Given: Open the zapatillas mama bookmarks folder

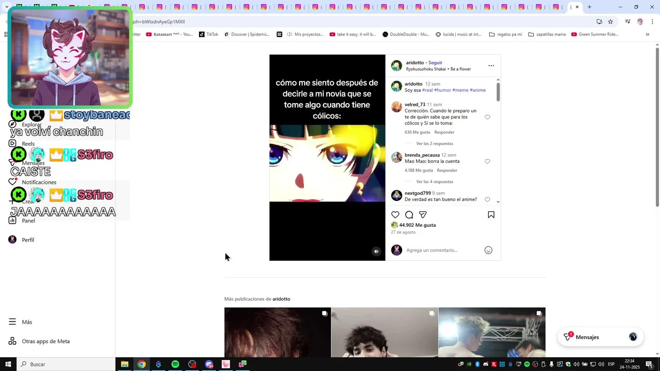Looking at the screenshot, I should pos(547,35).
